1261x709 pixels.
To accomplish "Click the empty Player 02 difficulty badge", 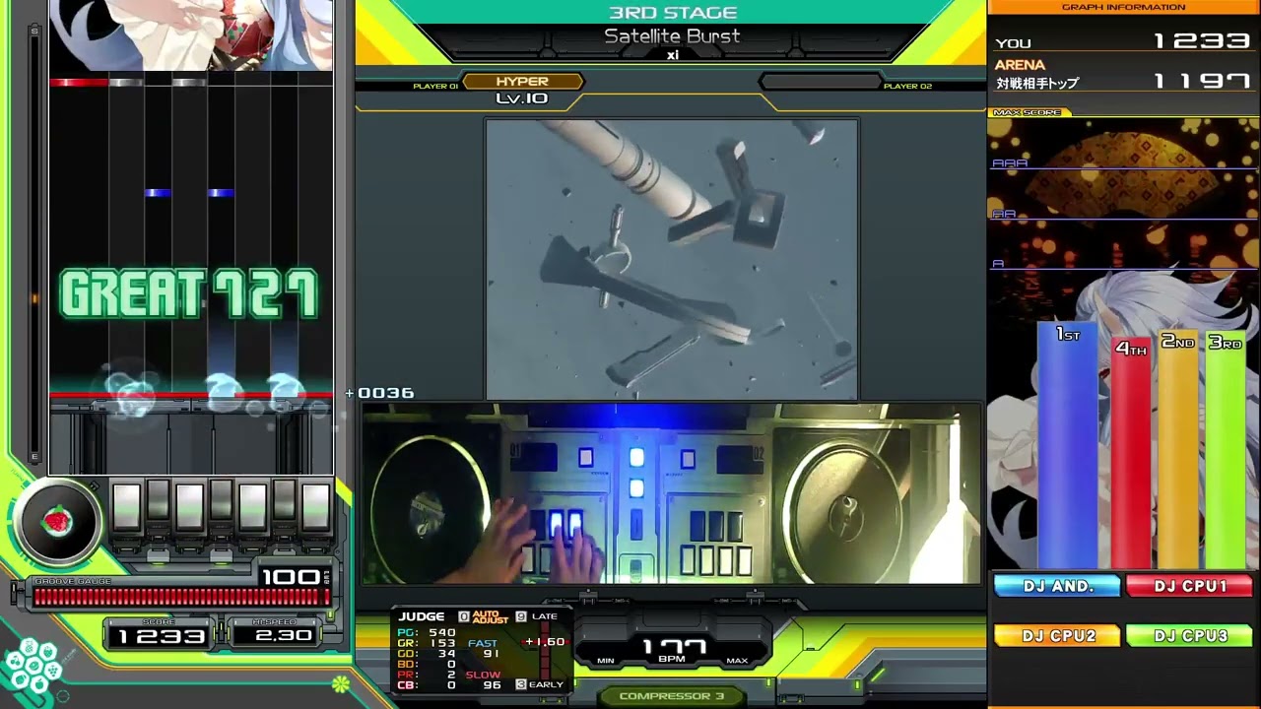I will click(x=819, y=82).
